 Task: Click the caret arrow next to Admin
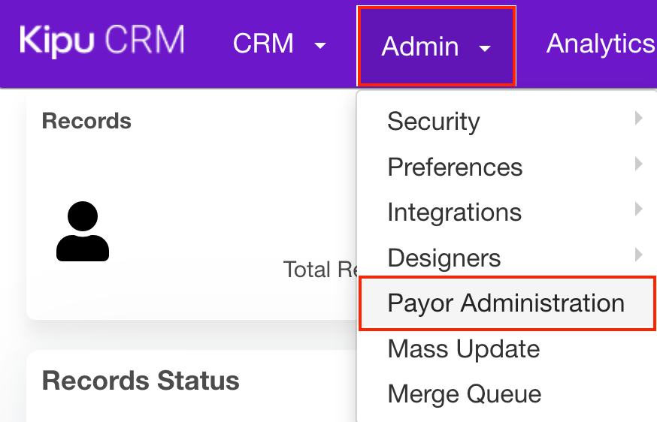tap(485, 48)
